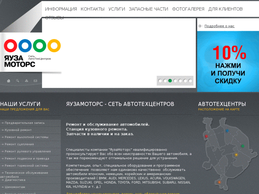Screen dimensions: 259x194
Task: Select the blue marker on the map
Action: coord(227,131)
